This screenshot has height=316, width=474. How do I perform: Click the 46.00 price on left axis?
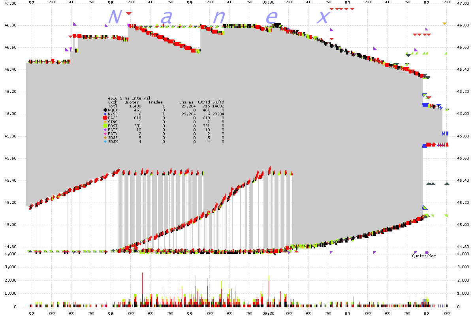coord(10,114)
